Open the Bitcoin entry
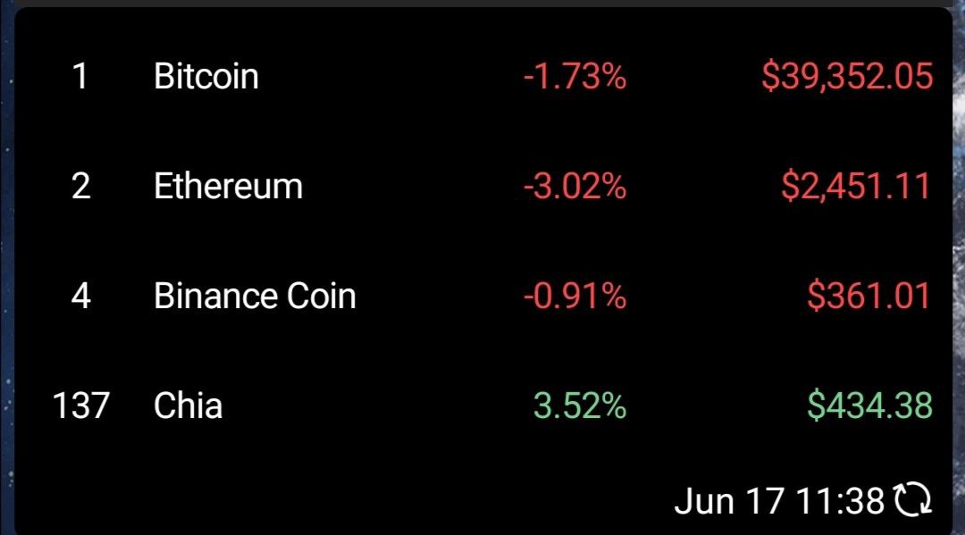This screenshot has height=535, width=965. point(206,77)
